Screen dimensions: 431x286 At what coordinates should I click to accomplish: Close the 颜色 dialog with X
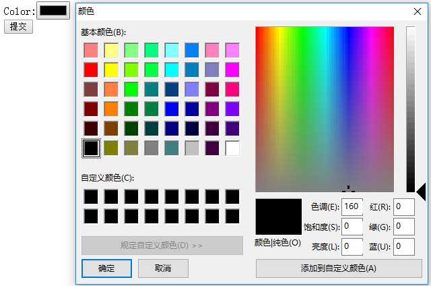pyautogui.click(x=418, y=11)
